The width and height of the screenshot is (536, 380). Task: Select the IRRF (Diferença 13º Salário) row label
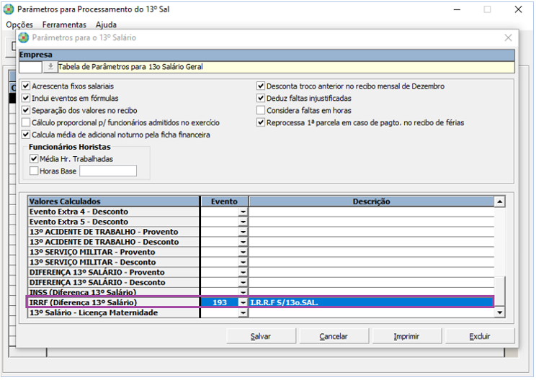click(114, 302)
